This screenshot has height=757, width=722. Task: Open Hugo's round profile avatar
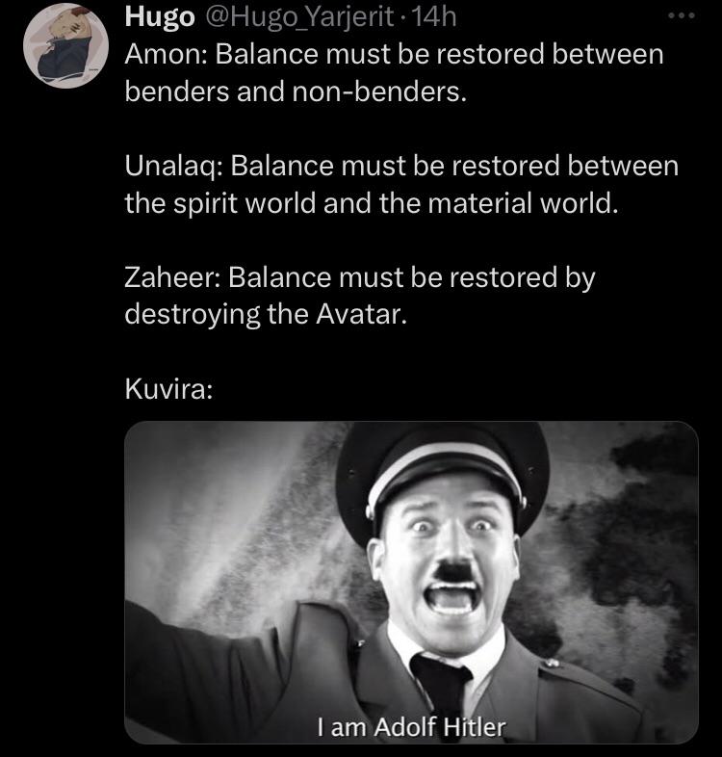point(65,46)
